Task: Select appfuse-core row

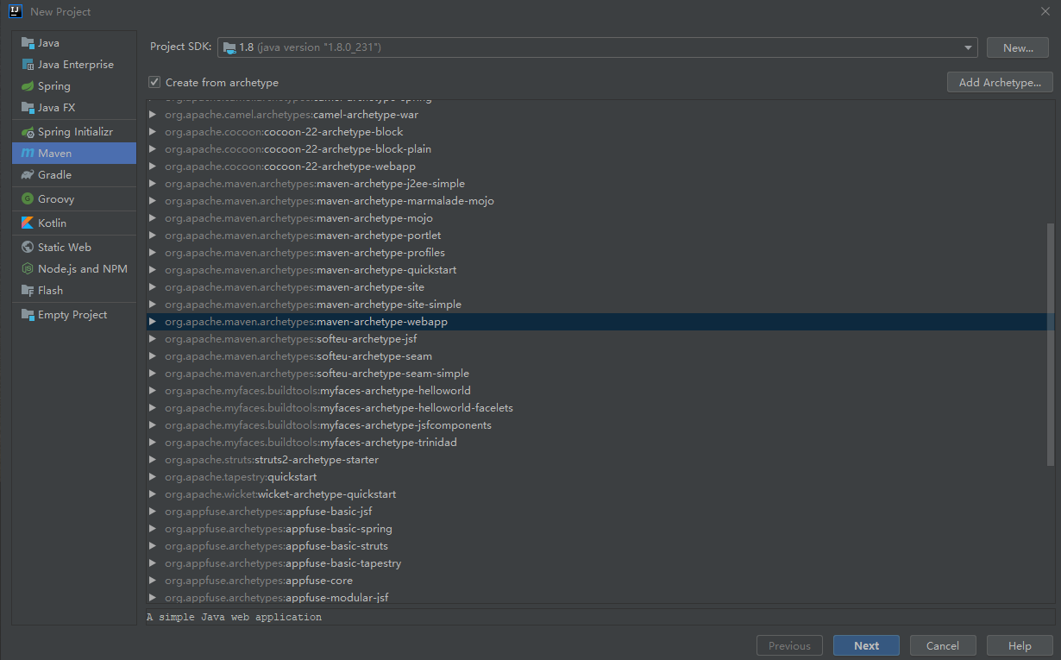Action: pyautogui.click(x=600, y=581)
